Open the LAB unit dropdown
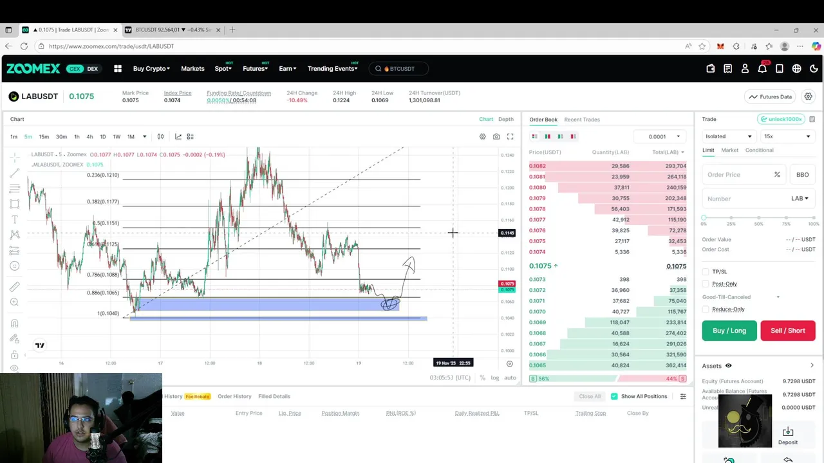Viewport: 824px width, 463px height. (800, 199)
